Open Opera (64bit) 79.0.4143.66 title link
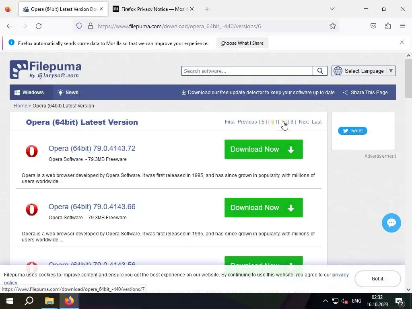The width and height of the screenshot is (412, 309). pyautogui.click(x=92, y=207)
